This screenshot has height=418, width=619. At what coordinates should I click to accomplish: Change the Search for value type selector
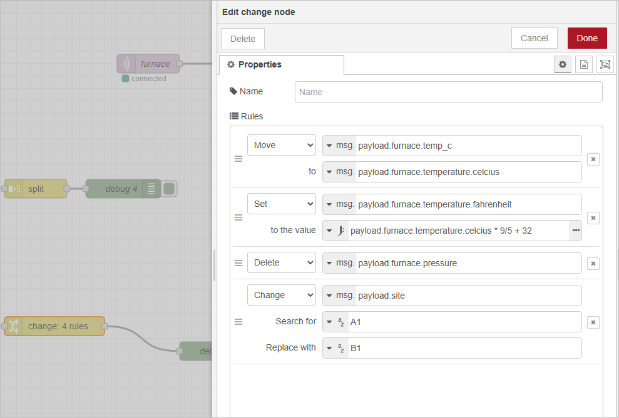336,322
